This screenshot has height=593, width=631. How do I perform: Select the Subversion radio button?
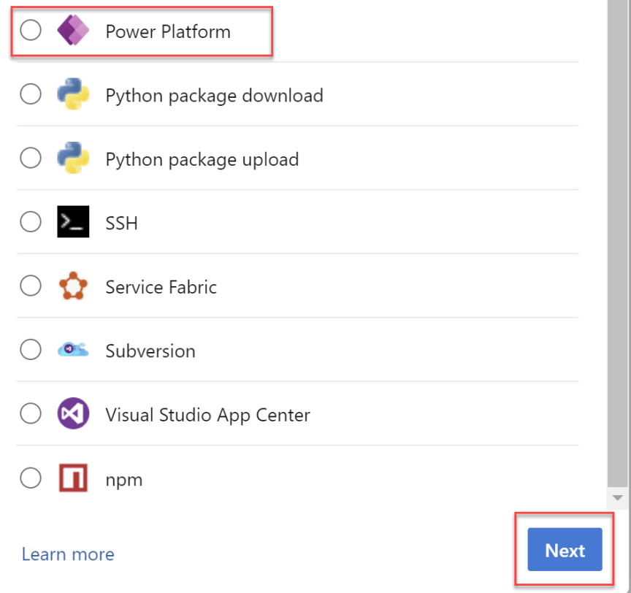tap(31, 350)
